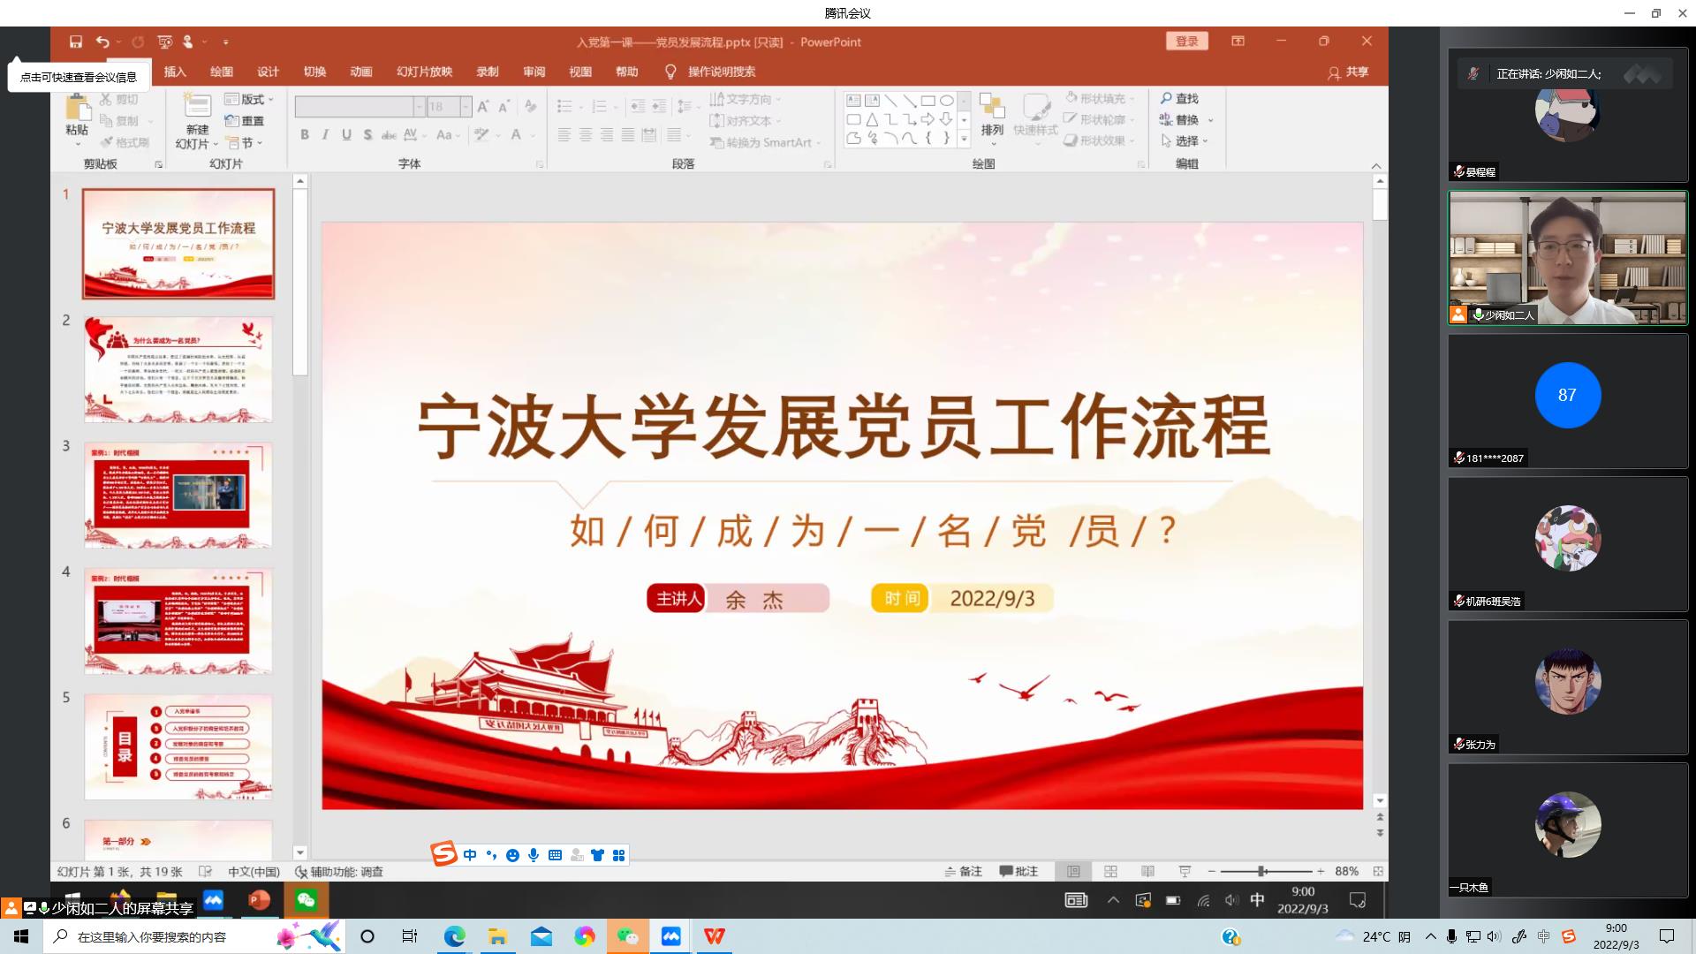
Task: Open reading view from the status bar
Action: pos(1147,871)
